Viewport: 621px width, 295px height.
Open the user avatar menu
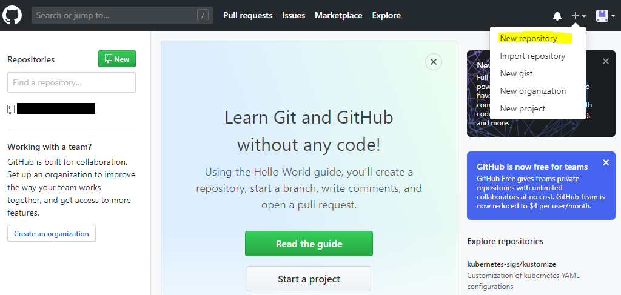(606, 16)
